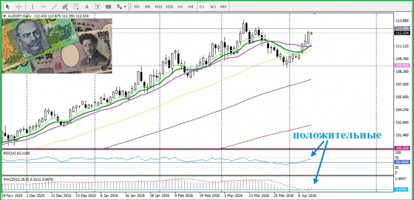The height and width of the screenshot is (200, 414).
Task: Select the cursor arrow tool
Action: pos(7,7)
